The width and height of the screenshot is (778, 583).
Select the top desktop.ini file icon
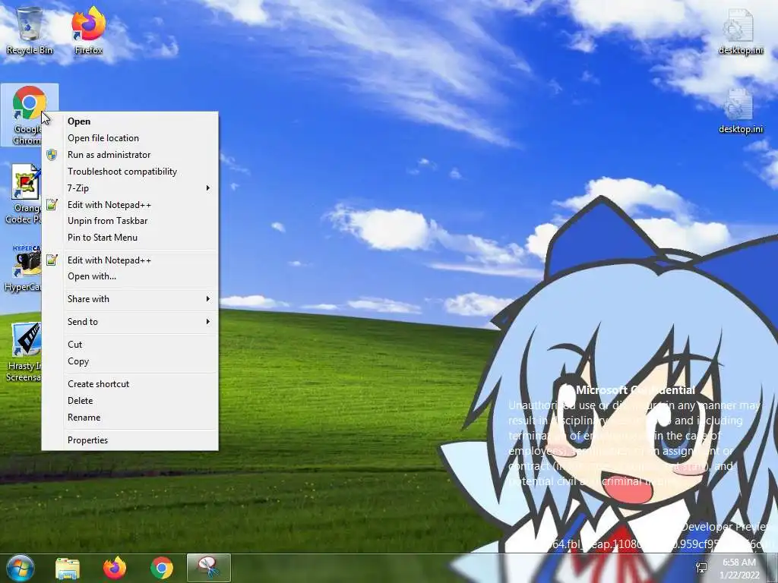click(x=740, y=30)
